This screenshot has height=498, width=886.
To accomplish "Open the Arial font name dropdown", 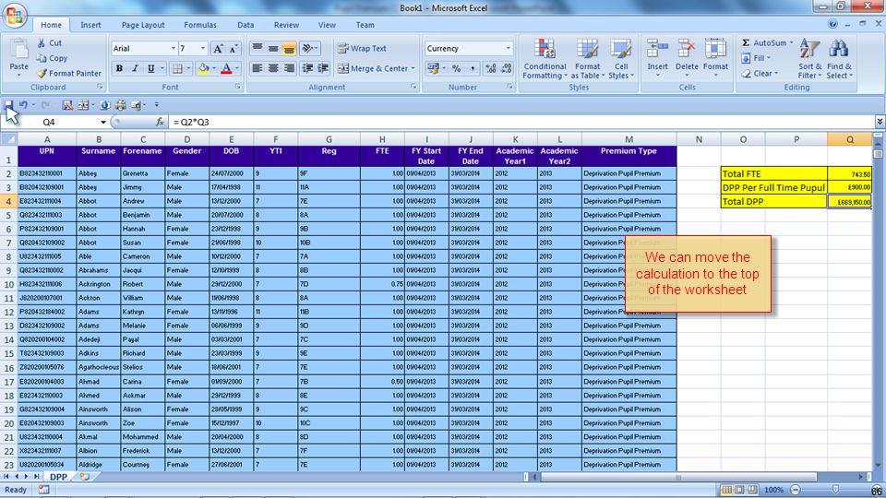I will (173, 49).
